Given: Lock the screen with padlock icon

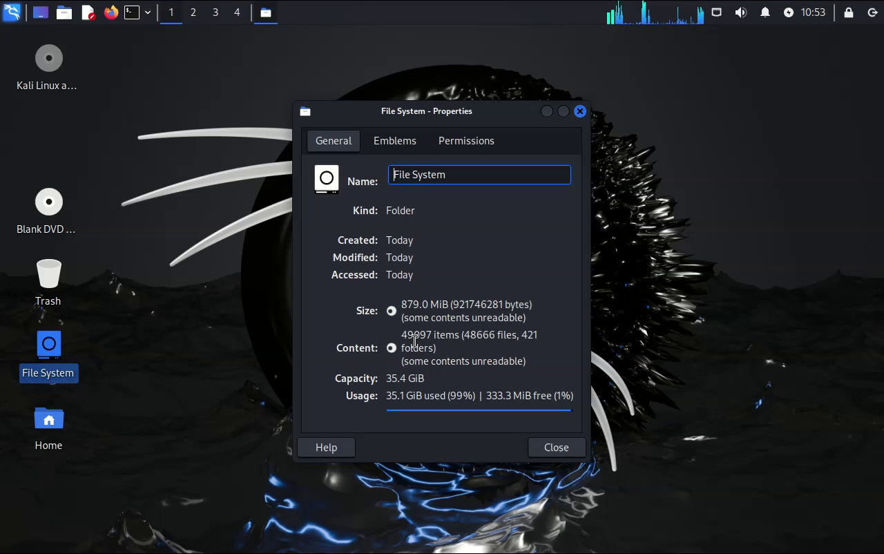Looking at the screenshot, I should (x=849, y=12).
